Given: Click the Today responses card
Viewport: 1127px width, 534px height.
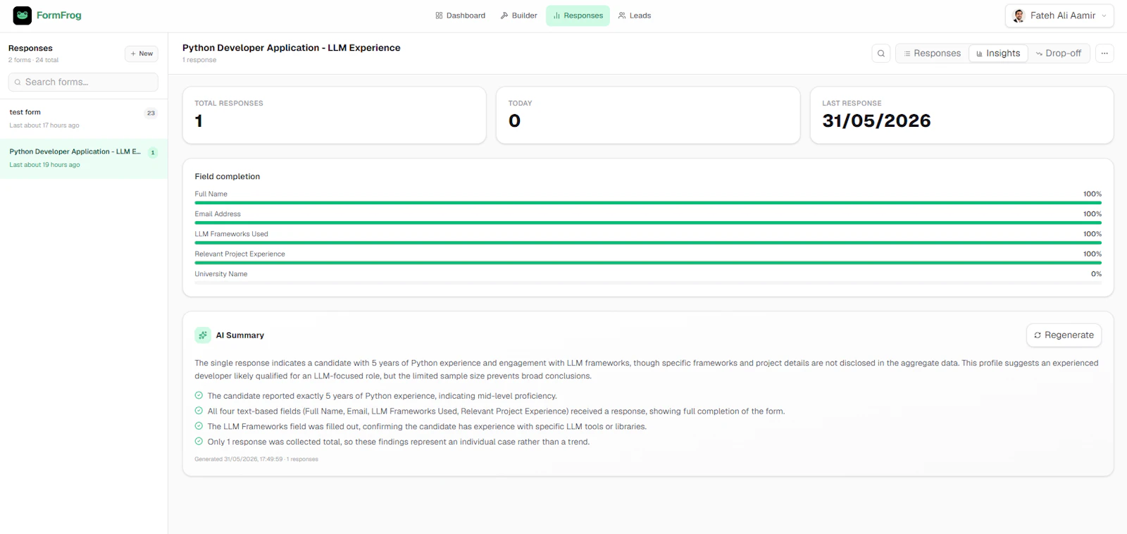Looking at the screenshot, I should coord(648,116).
